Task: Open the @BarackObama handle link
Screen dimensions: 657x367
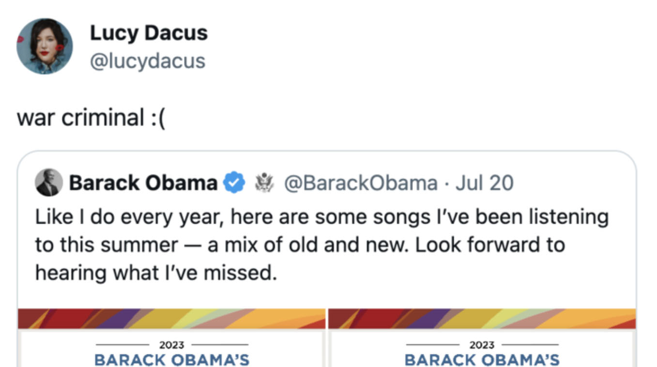Action: (x=360, y=183)
